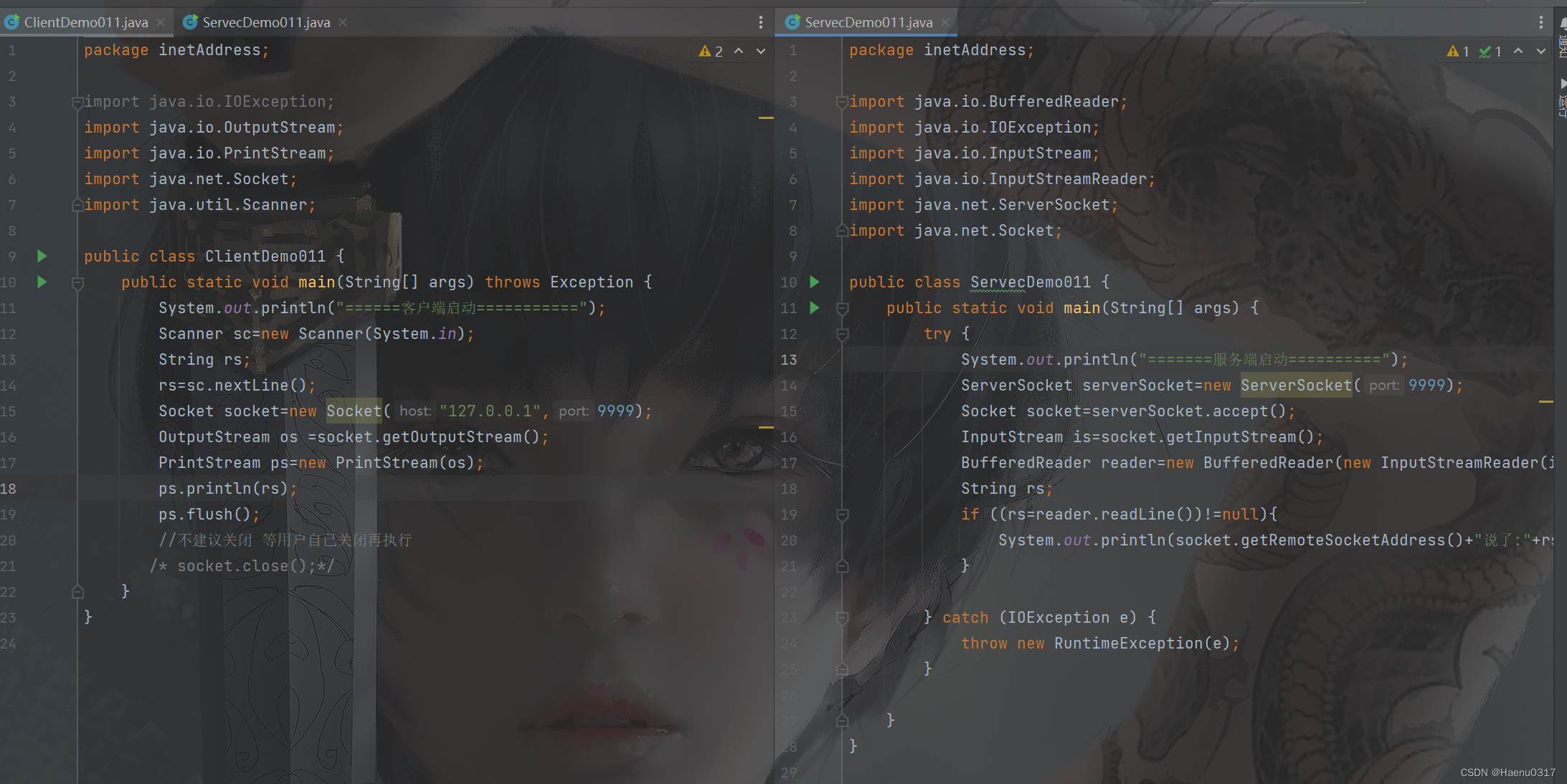1567x784 pixels.
Task: Open left editor tab options menu
Action: pos(760,22)
